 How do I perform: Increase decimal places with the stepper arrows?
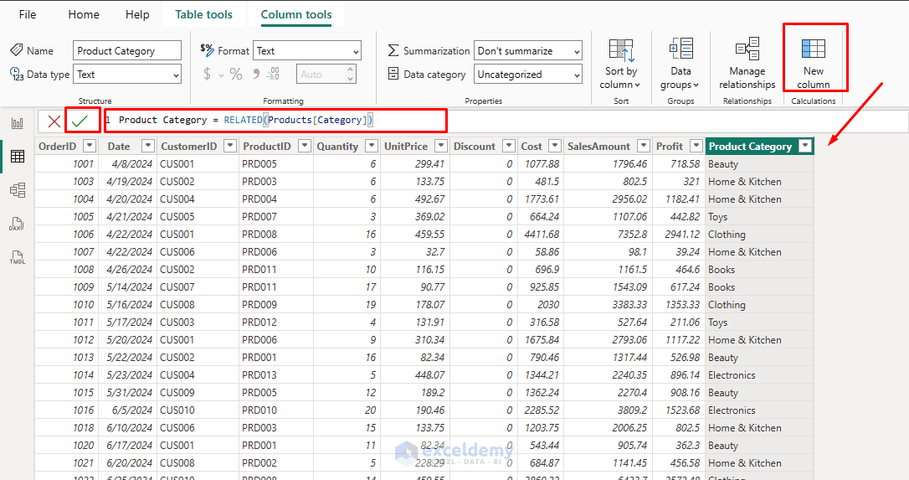(350, 70)
